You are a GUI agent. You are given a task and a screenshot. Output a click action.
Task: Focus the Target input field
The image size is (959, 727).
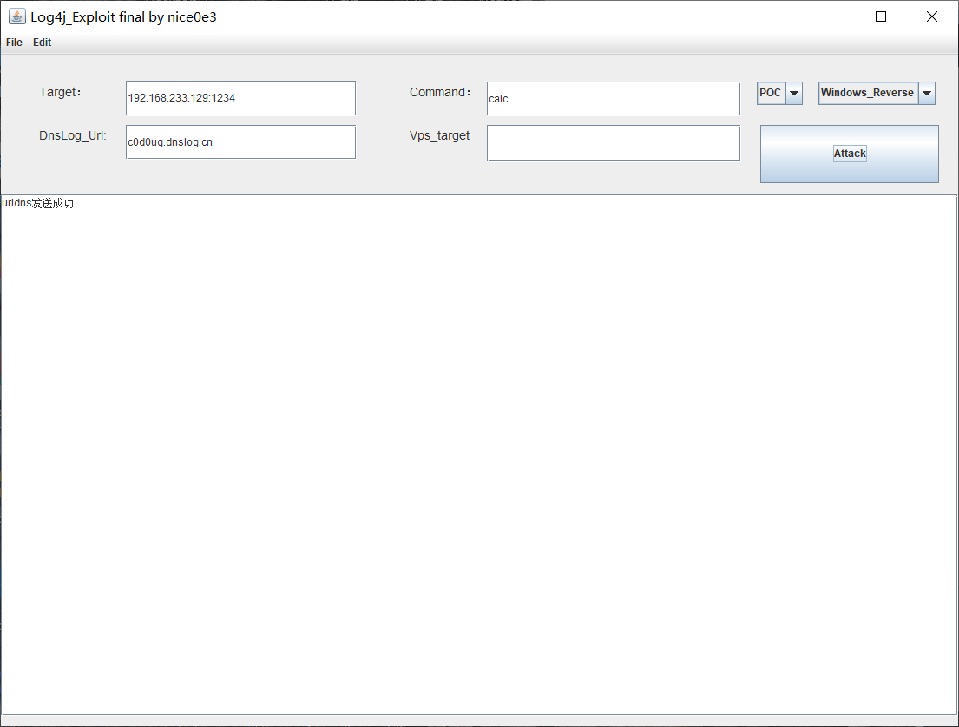pyautogui.click(x=240, y=98)
